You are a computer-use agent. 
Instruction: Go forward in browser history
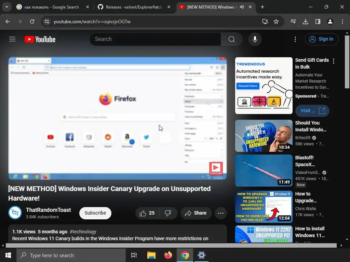[x=20, y=21]
